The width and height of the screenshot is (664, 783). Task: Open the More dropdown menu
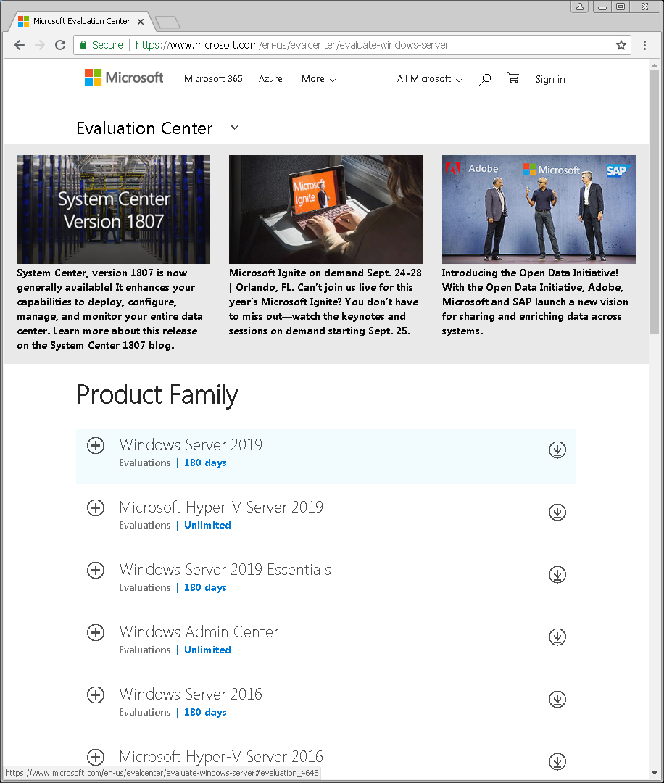[x=318, y=79]
